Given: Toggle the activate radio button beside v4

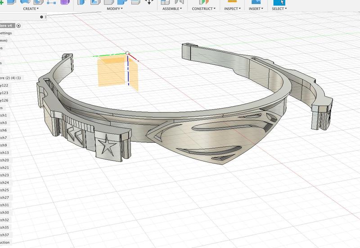Looking at the screenshot, I should click(x=18, y=26).
